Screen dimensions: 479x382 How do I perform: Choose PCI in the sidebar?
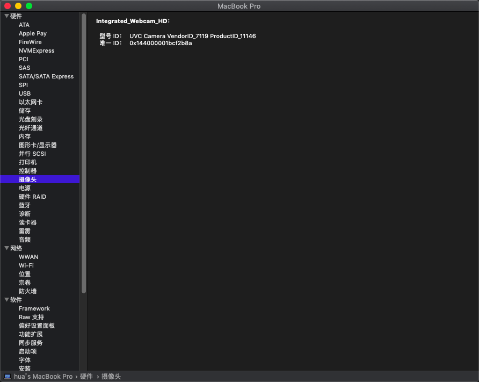point(24,59)
